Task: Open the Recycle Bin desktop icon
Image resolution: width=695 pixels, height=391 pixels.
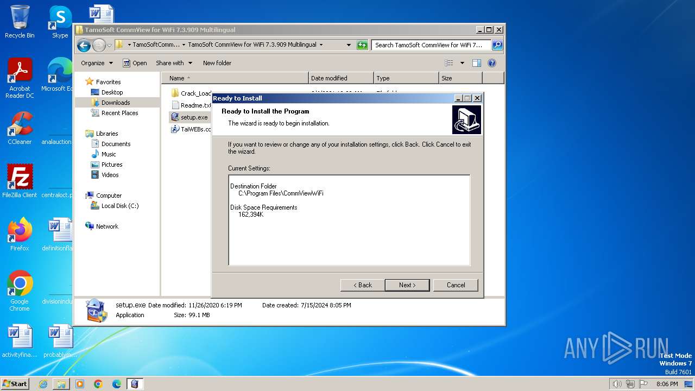Action: (x=20, y=22)
